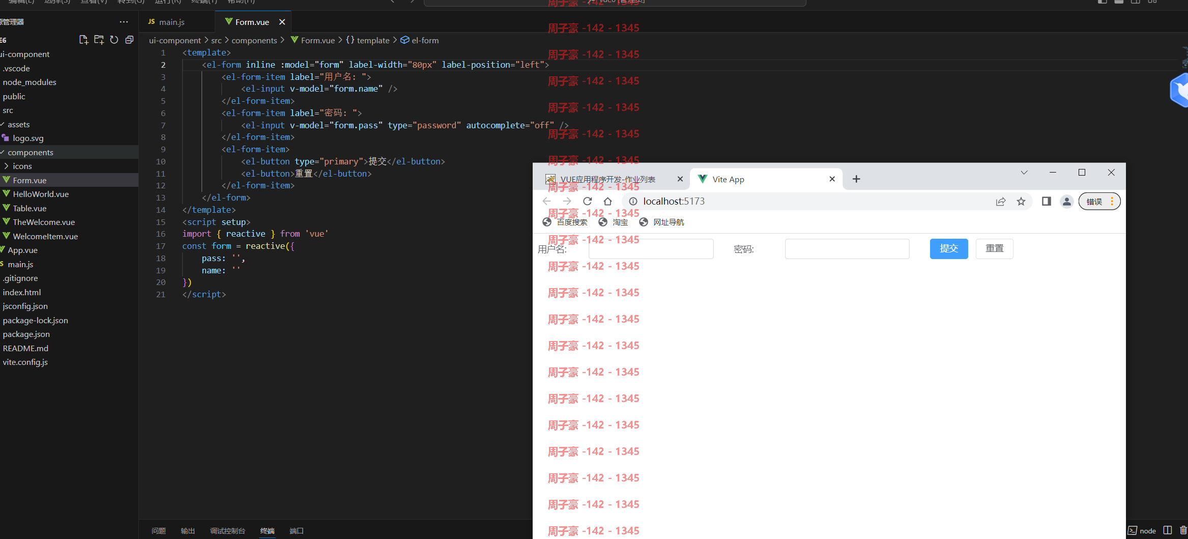Open the 问题 panel tab
Image resolution: width=1188 pixels, height=539 pixels.
pos(159,531)
